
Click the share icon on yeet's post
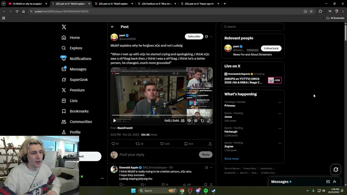[210, 144]
